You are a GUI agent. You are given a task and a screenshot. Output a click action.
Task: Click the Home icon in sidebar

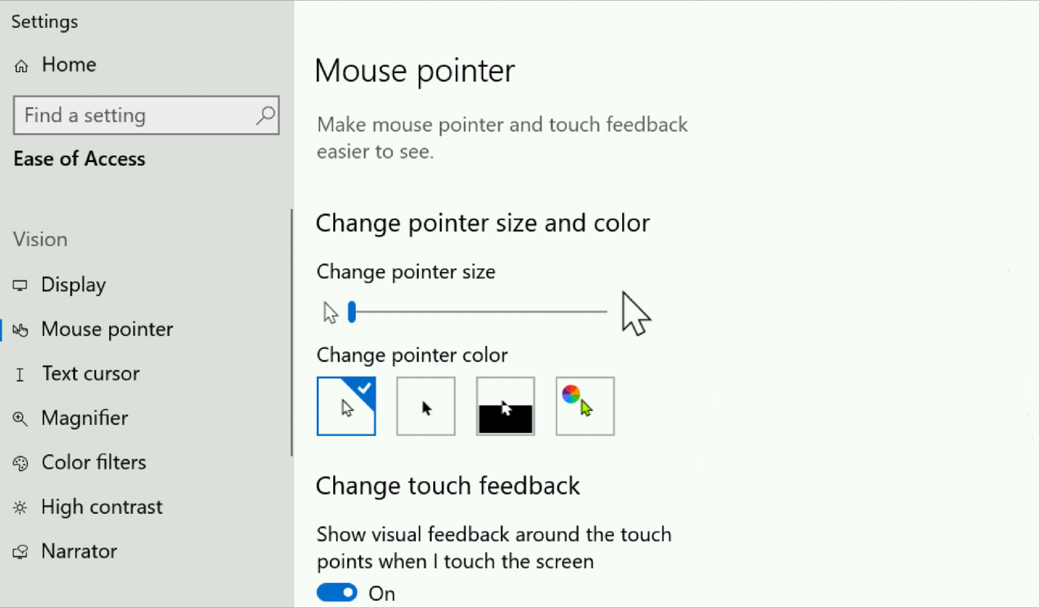tap(21, 66)
